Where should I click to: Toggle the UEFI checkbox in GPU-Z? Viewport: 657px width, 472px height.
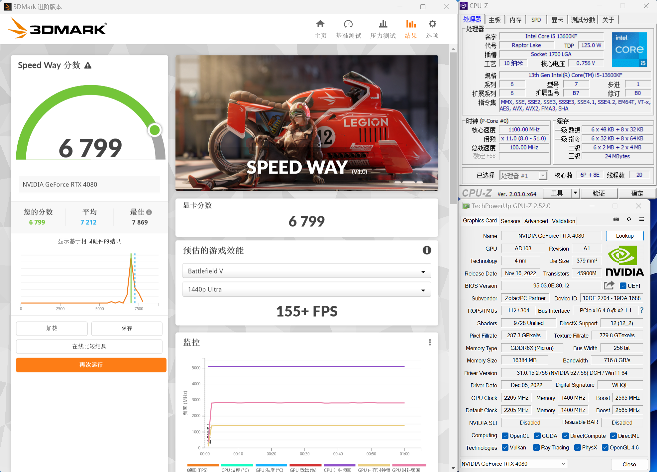[623, 285]
